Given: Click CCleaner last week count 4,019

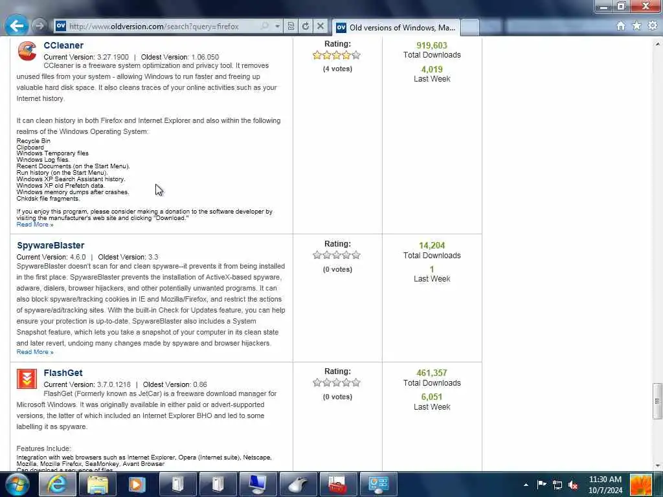Looking at the screenshot, I should (x=432, y=69).
